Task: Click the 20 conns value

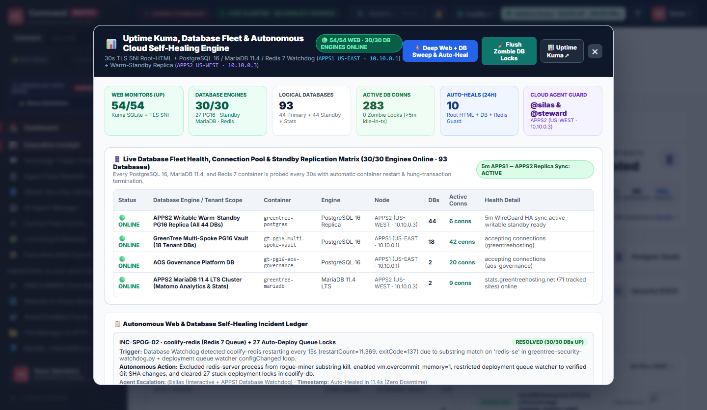Action: click(462, 262)
